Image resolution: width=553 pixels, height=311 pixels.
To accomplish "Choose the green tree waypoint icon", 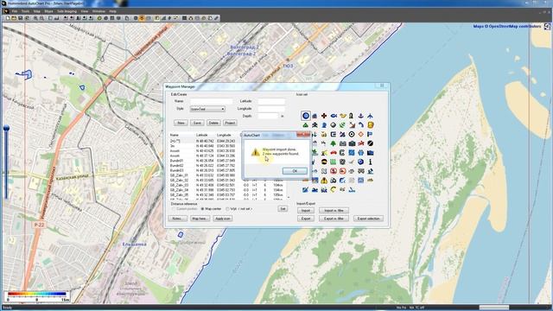I will pyautogui.click(x=334, y=143).
